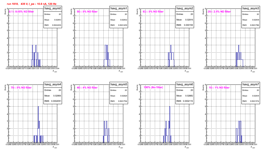Click the A_LED x-axis title of havg_asym0
The height and width of the screenshot is (152, 264).
pyautogui.click(x=55, y=71)
